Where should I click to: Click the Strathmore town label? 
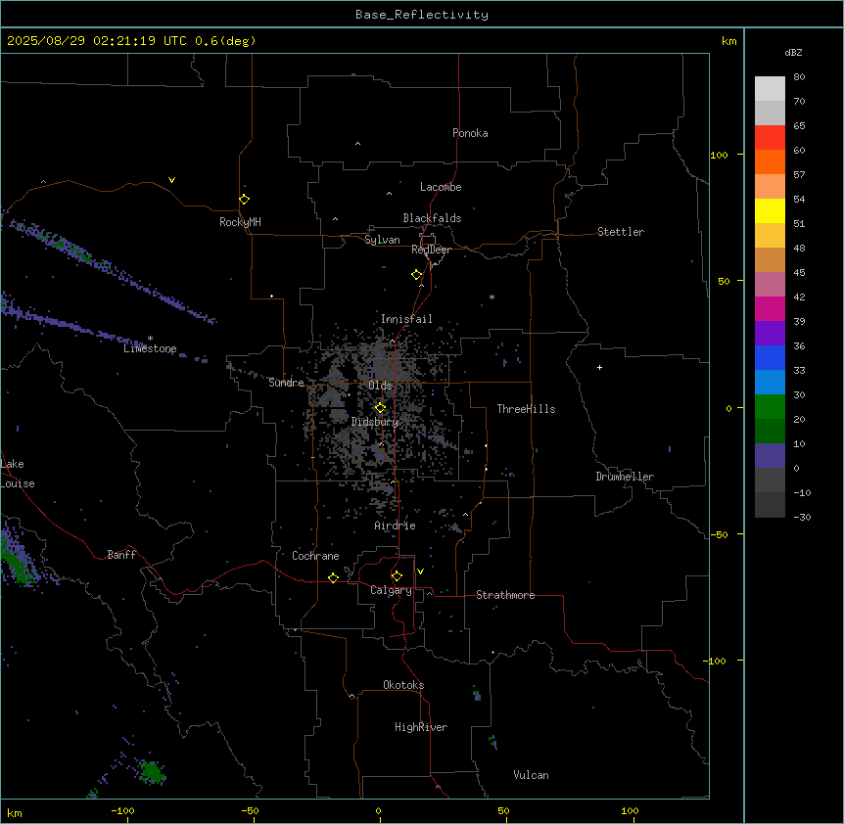pos(505,595)
